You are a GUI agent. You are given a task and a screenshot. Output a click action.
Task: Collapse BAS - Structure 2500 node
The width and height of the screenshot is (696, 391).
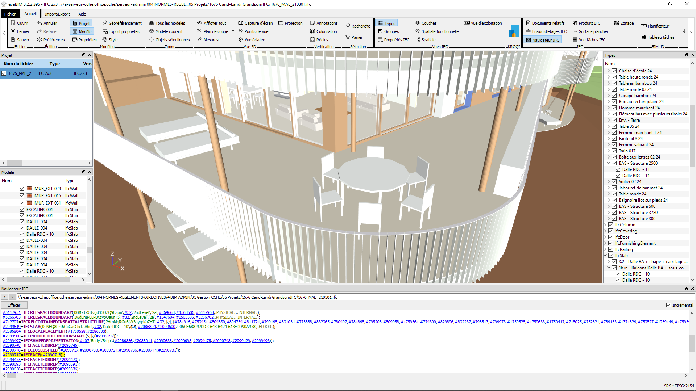[609, 163]
